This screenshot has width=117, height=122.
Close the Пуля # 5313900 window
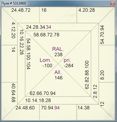pyautogui.click(x=113, y=4)
